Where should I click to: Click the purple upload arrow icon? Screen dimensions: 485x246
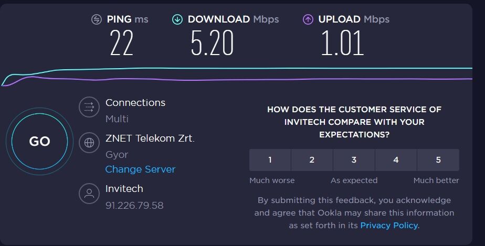tap(308, 19)
